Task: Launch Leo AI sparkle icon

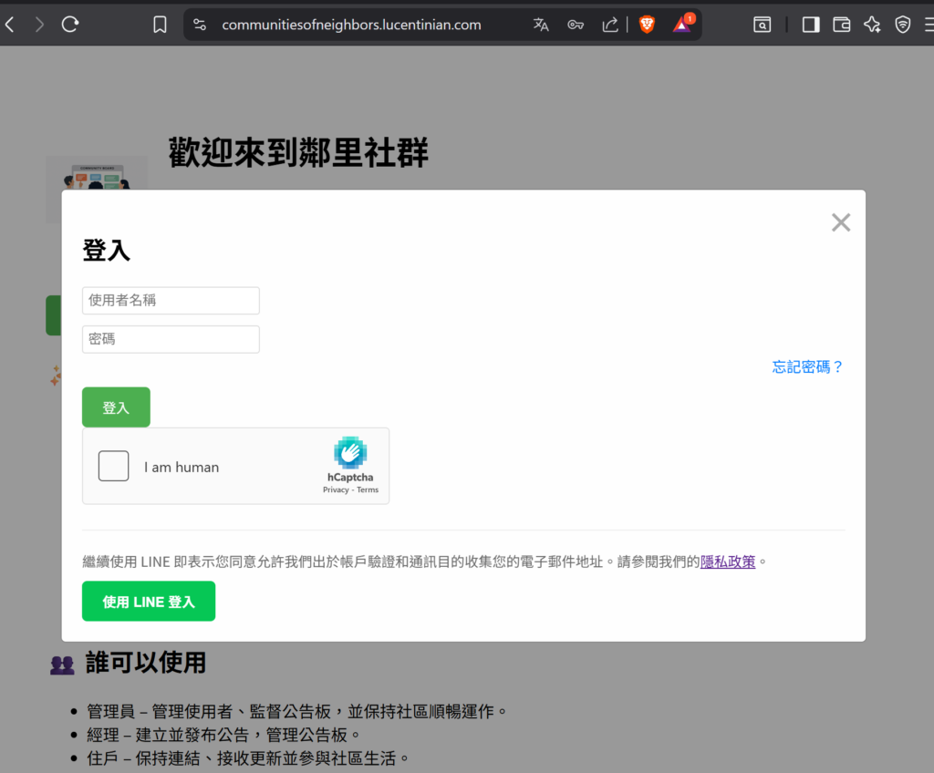Action: pyautogui.click(x=872, y=25)
